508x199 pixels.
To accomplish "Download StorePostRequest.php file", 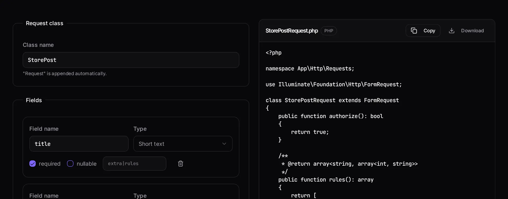I will (466, 31).
